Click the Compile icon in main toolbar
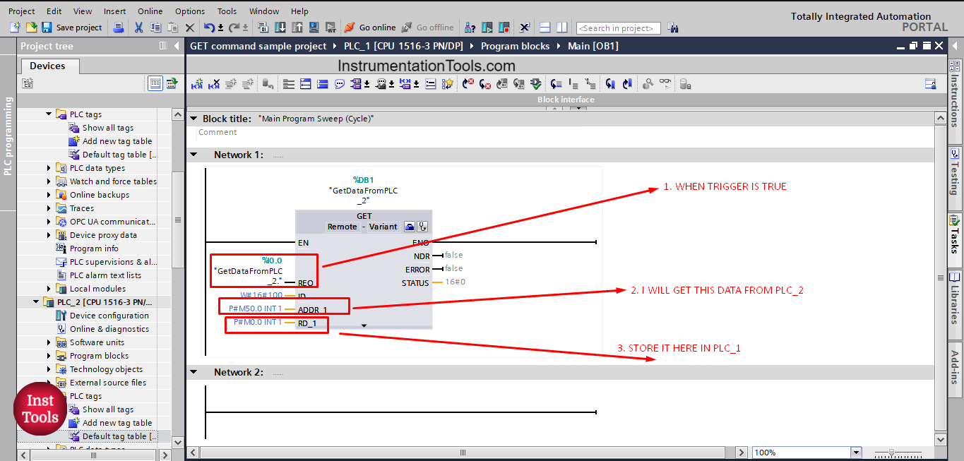 [x=263, y=28]
